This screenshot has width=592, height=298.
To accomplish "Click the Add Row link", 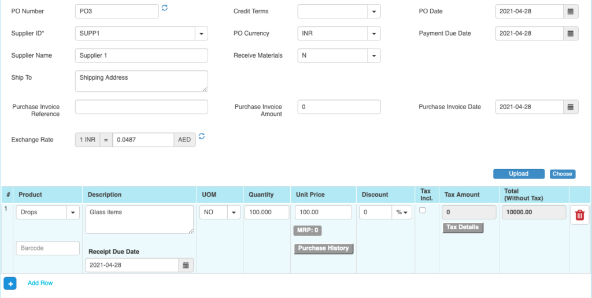I will tap(40, 283).
